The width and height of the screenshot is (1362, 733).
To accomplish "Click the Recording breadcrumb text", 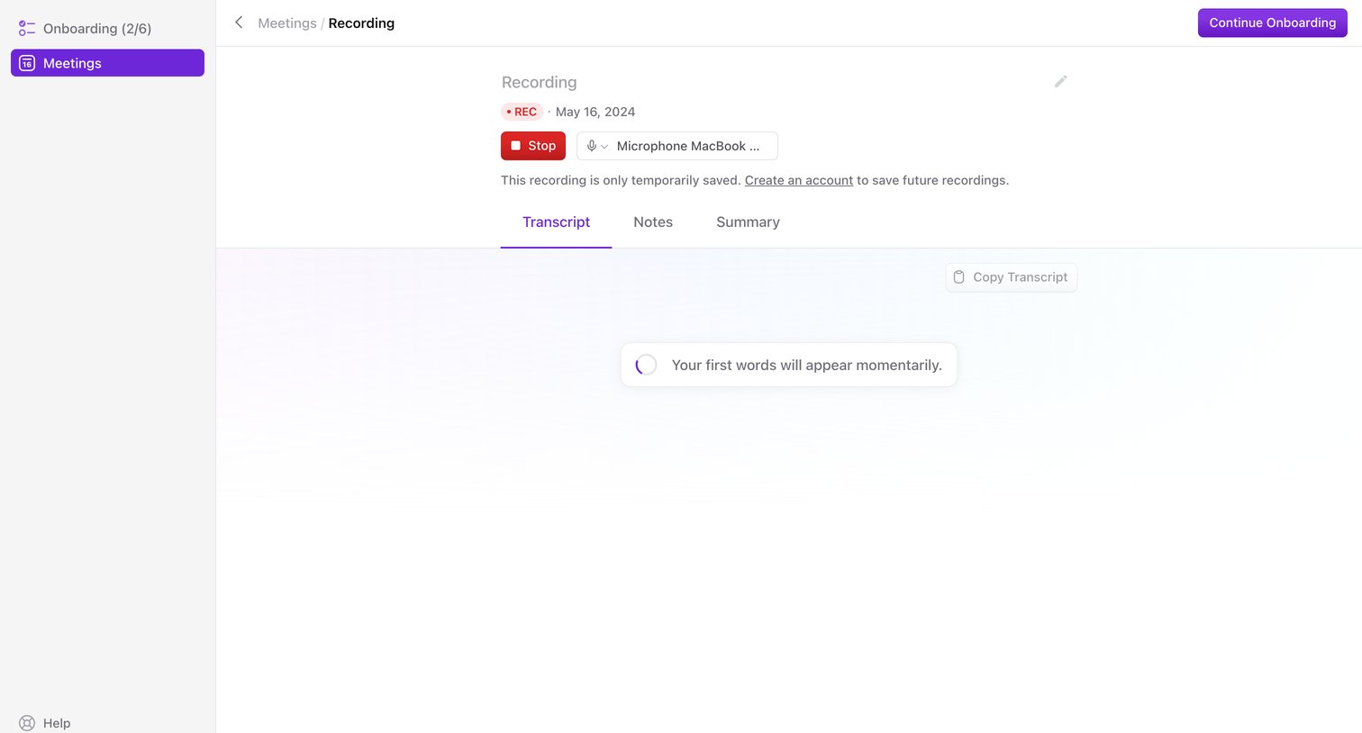I will 361,23.
